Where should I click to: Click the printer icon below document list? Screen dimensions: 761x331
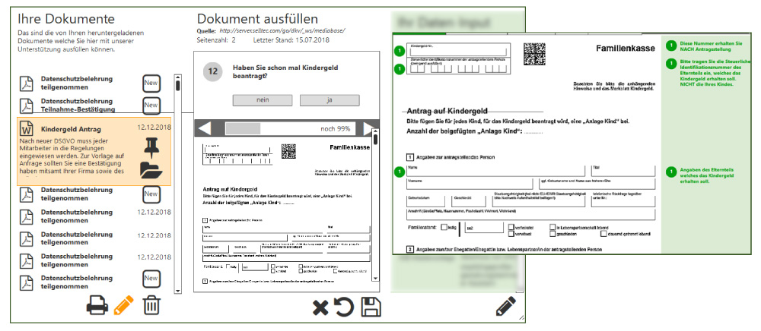(x=96, y=305)
